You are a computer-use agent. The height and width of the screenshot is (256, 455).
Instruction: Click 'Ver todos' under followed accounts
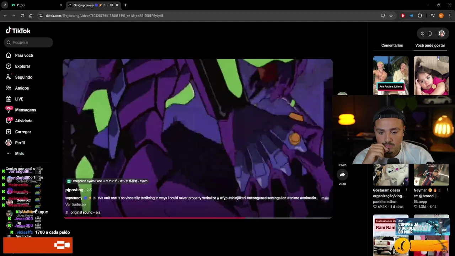(x=24, y=236)
